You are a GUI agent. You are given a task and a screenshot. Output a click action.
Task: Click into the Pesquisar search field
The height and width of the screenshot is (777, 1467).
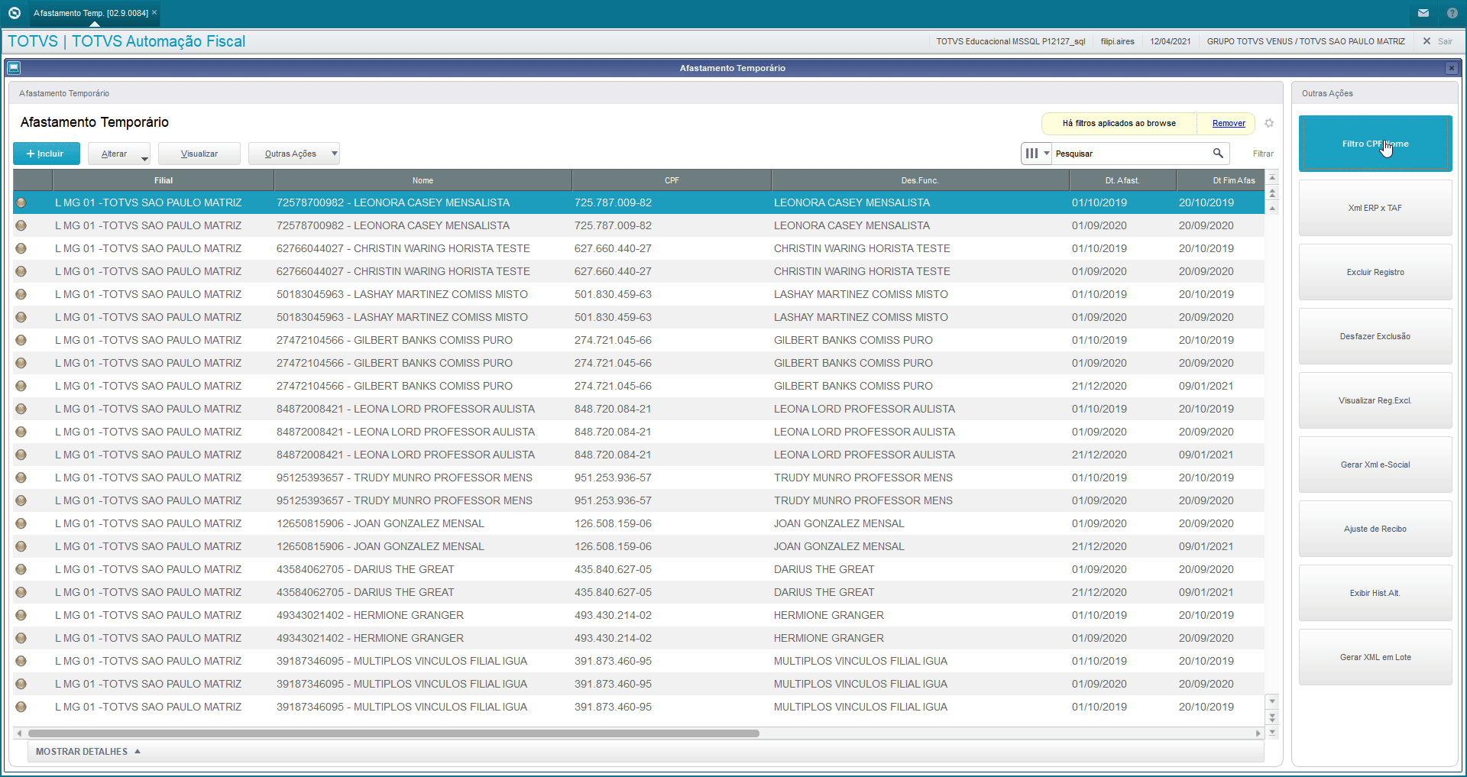(1129, 154)
